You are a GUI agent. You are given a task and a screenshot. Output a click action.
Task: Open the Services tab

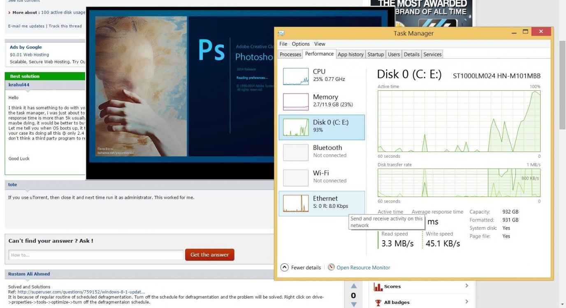(432, 54)
